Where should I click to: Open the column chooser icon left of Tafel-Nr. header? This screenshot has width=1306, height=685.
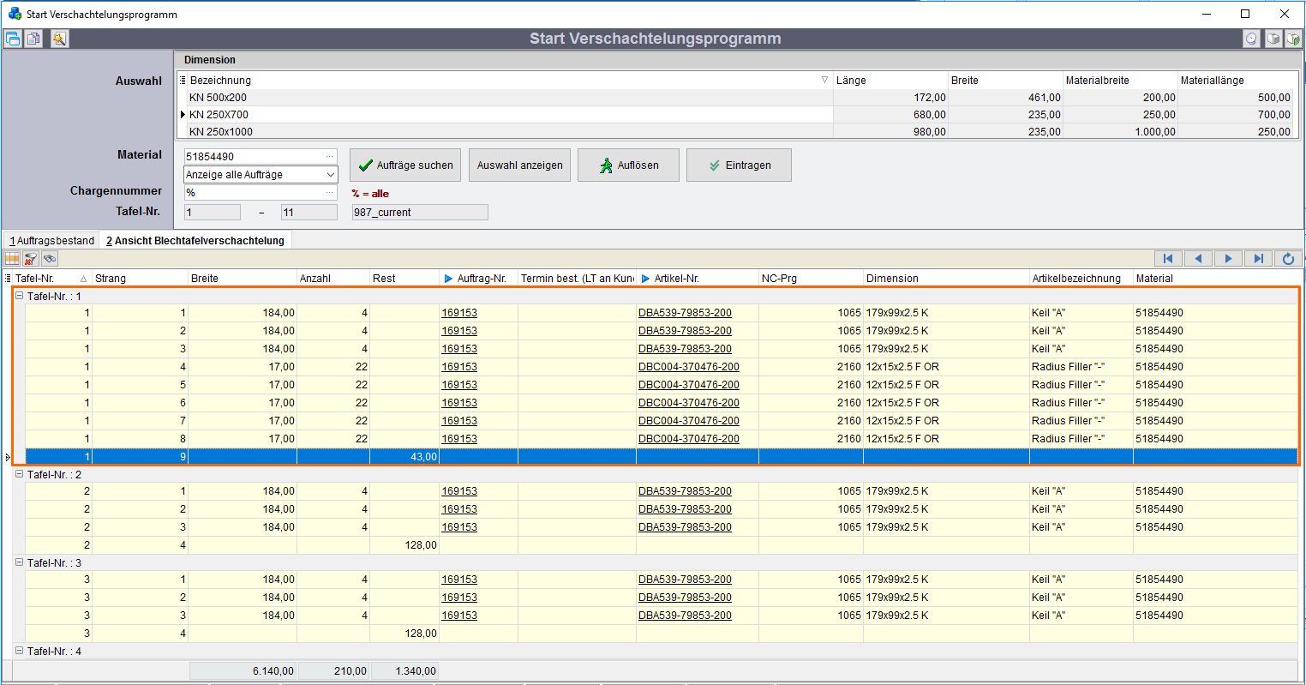(8, 278)
